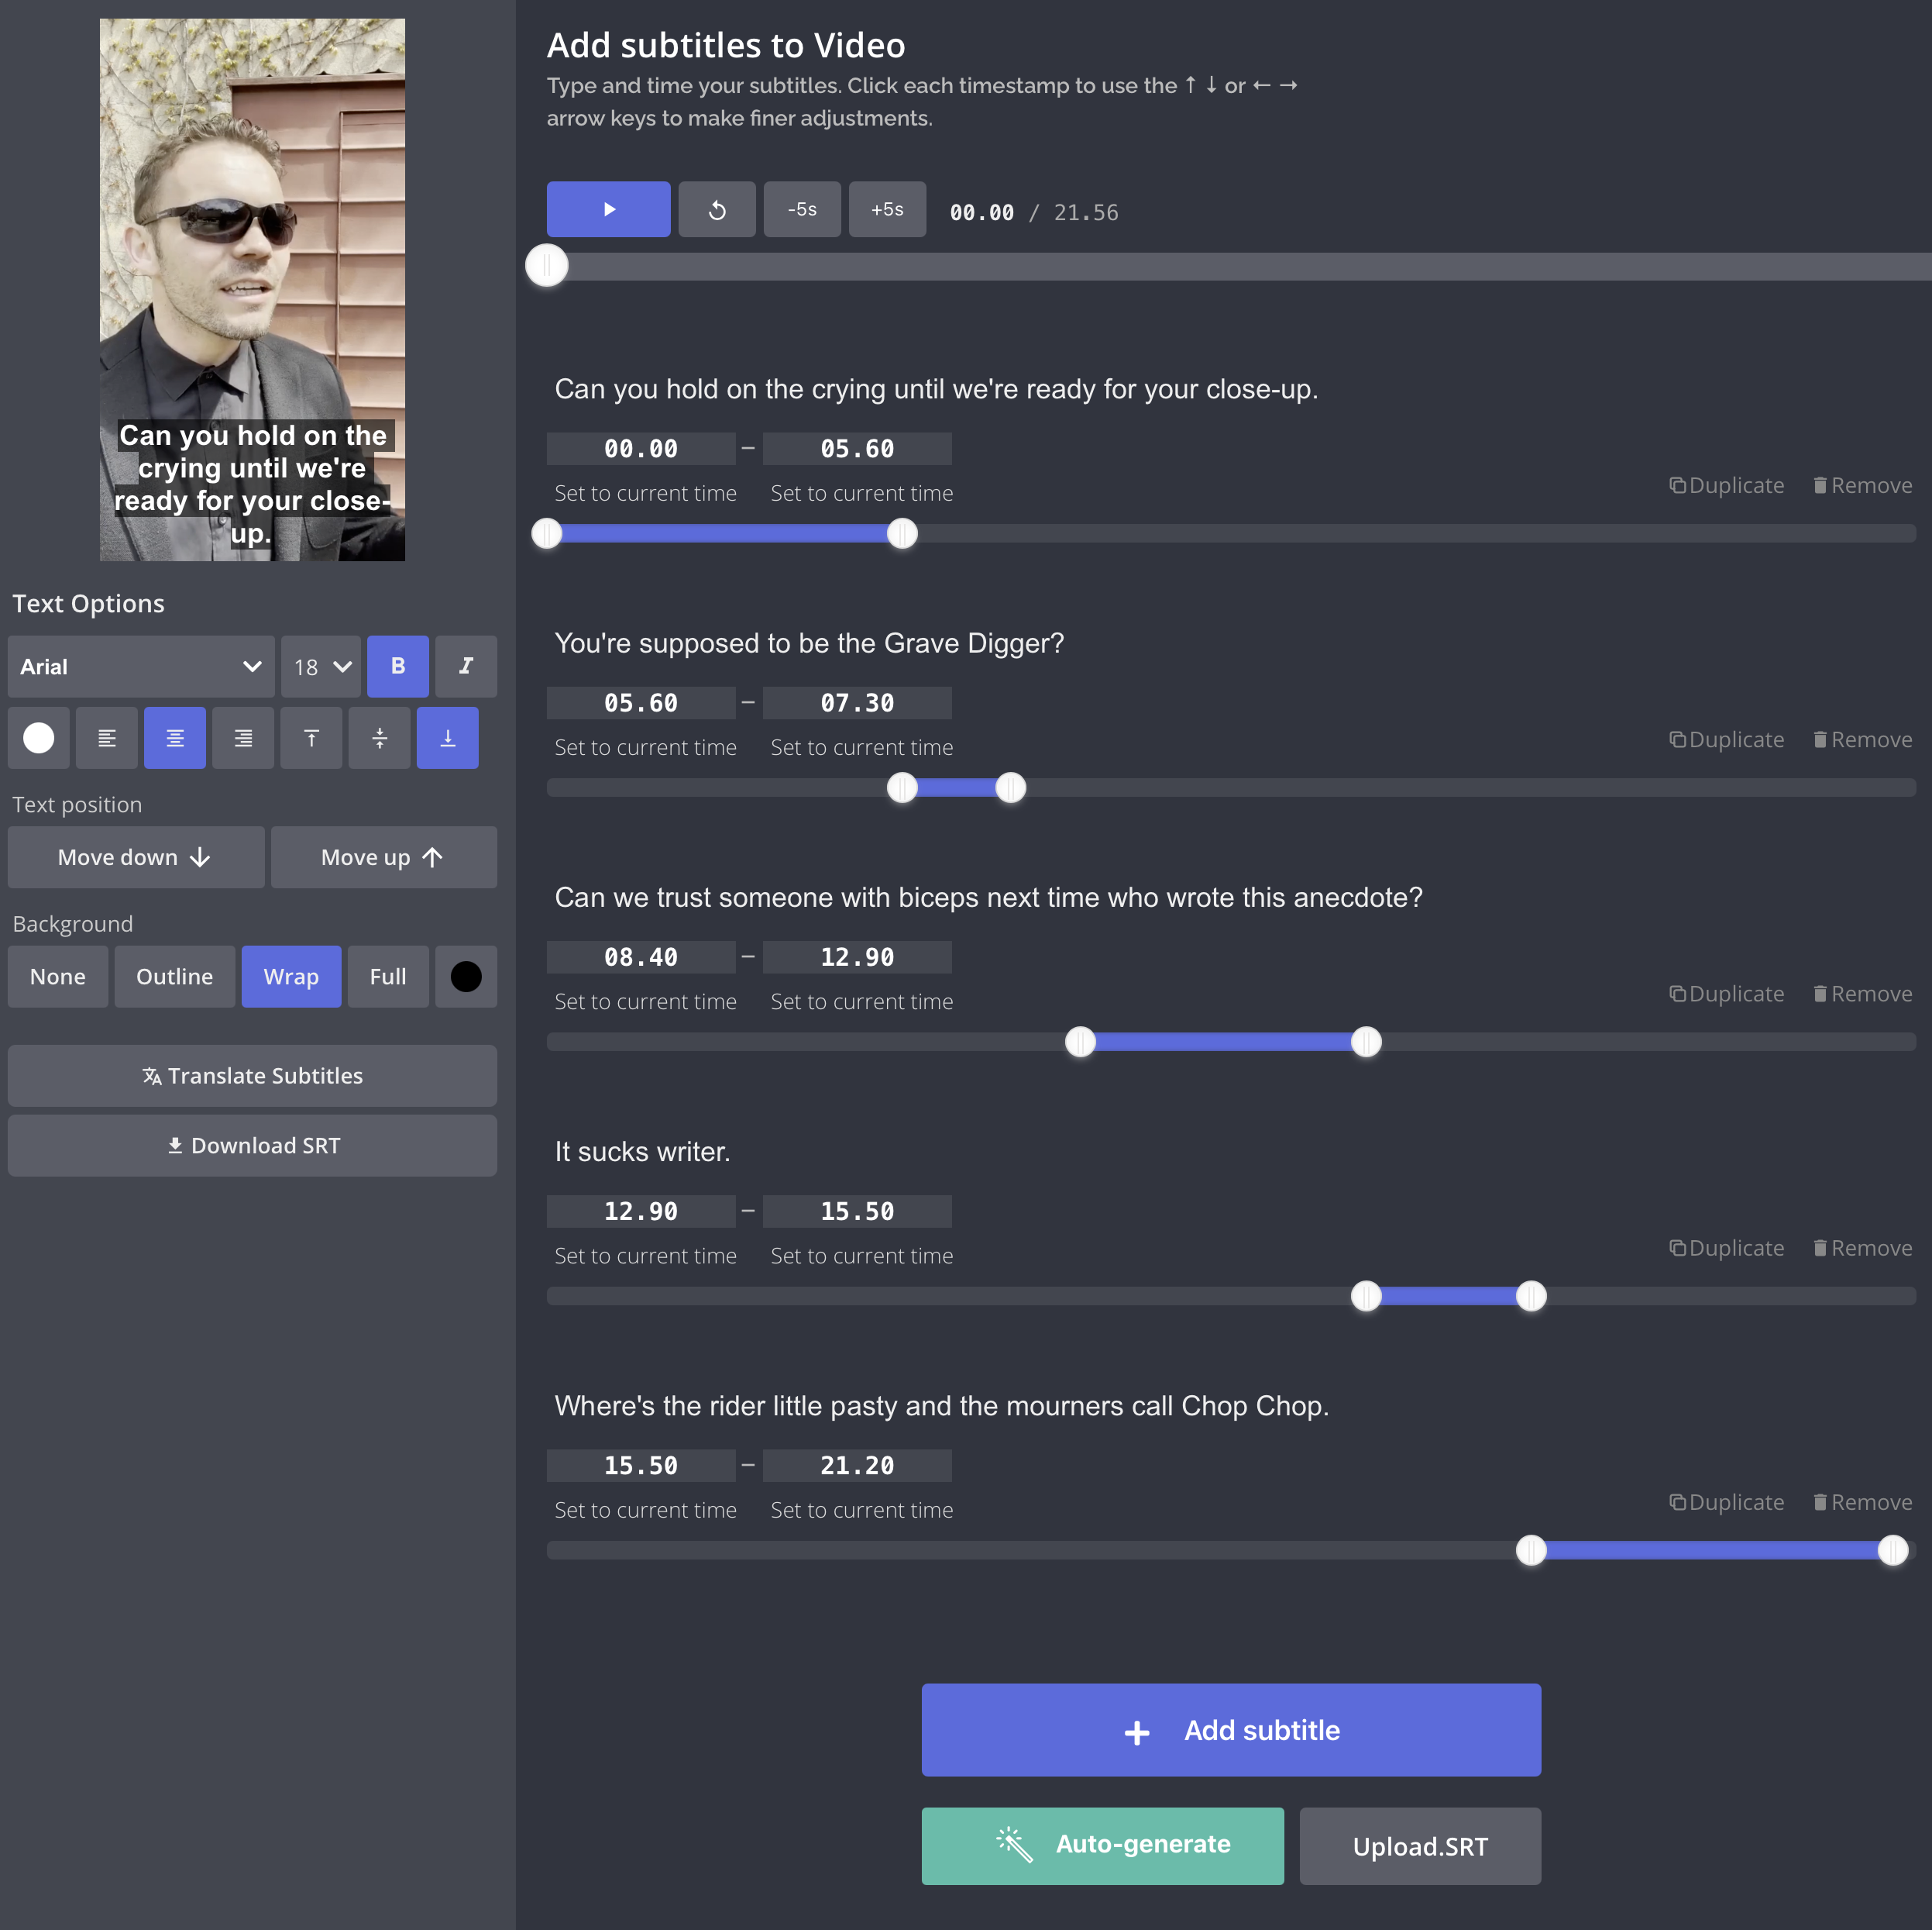Toggle italic text styling
The image size is (1932, 1930).
(x=465, y=667)
